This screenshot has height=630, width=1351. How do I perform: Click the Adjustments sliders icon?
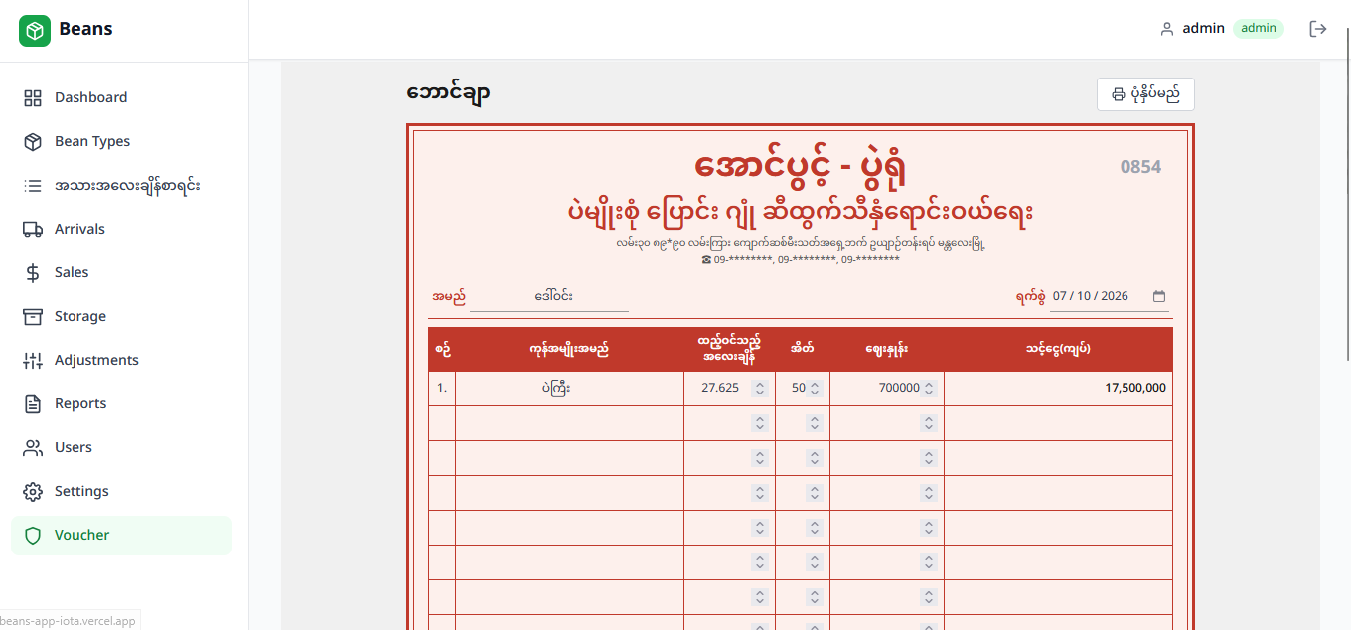(33, 360)
